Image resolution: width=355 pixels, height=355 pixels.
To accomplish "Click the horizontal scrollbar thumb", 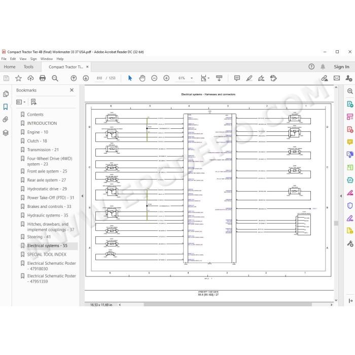I will [x=228, y=305].
